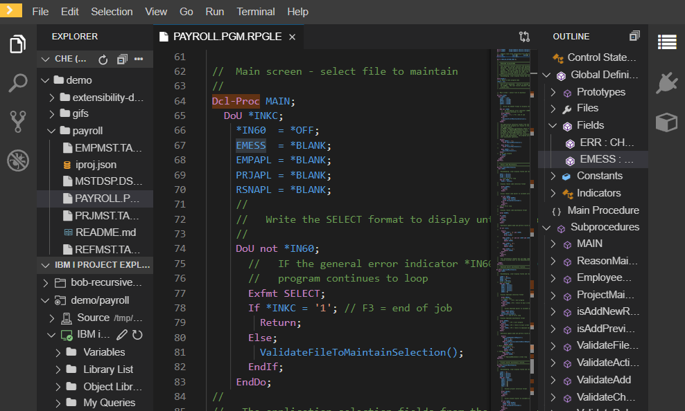Screen dimensions: 685x411
Task: Collapse Subprocedures in the outline
Action: pyautogui.click(x=546, y=228)
